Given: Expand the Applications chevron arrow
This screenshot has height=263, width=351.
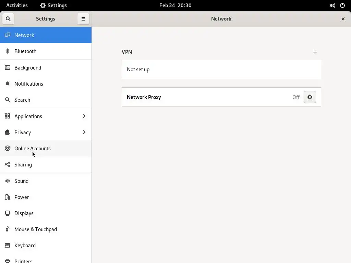Looking at the screenshot, I should coord(84,116).
